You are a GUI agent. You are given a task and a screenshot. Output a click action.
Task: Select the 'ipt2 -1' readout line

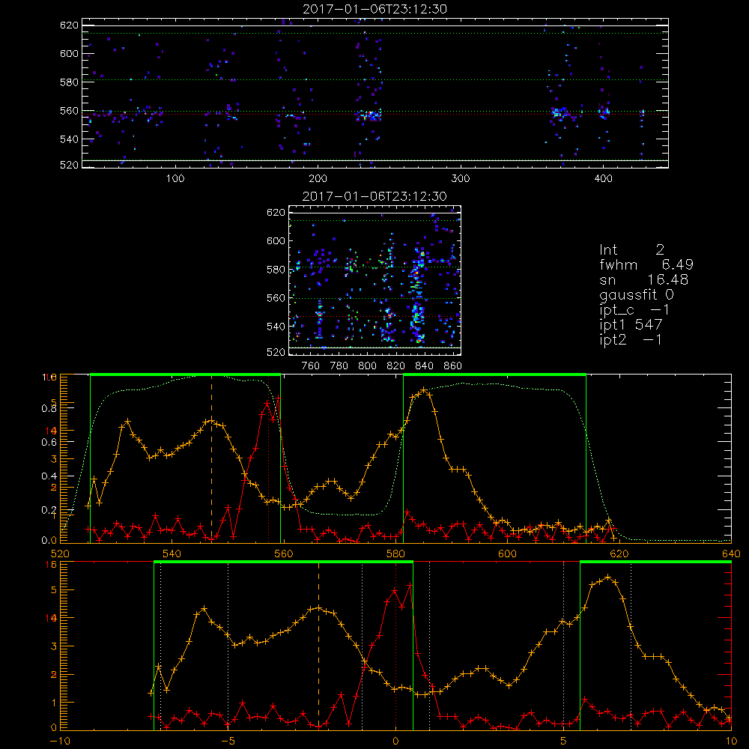pos(631,339)
